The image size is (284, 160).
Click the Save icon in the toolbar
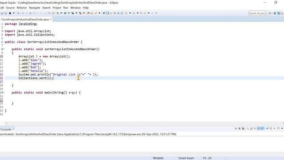(x=2, y=13)
